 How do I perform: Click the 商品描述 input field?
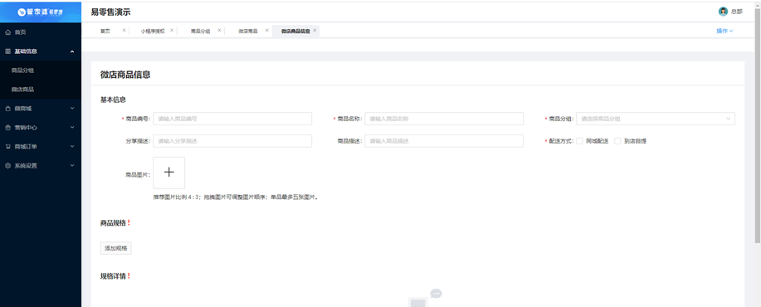pos(444,141)
